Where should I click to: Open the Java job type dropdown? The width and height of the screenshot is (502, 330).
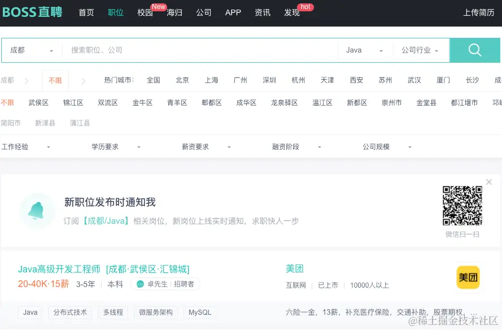point(365,50)
